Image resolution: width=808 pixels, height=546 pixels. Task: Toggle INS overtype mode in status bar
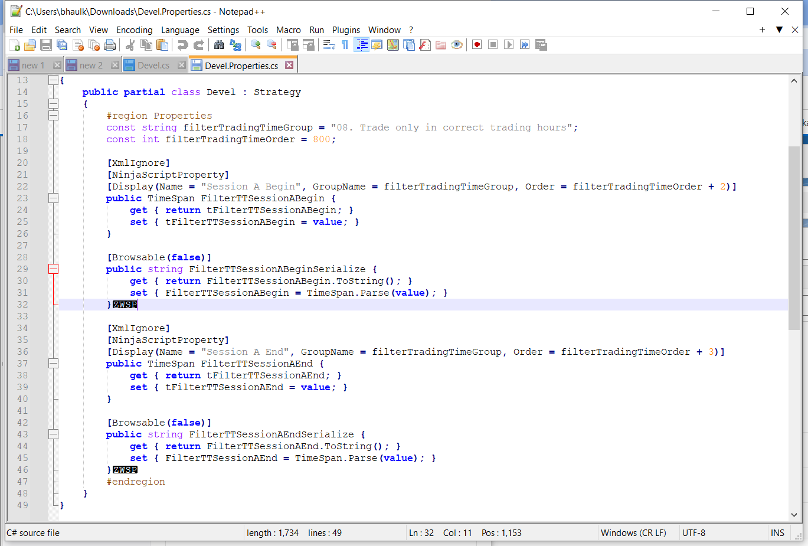pyautogui.click(x=777, y=533)
